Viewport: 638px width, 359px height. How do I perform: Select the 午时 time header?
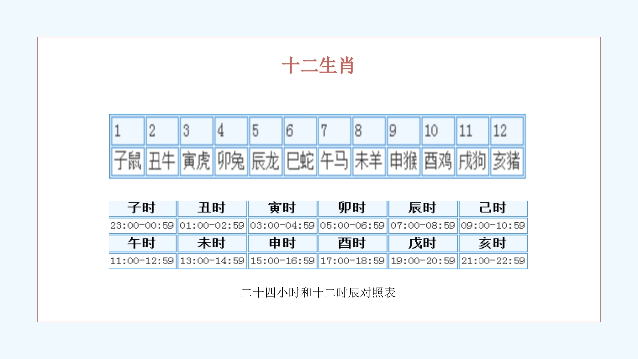coord(143,243)
